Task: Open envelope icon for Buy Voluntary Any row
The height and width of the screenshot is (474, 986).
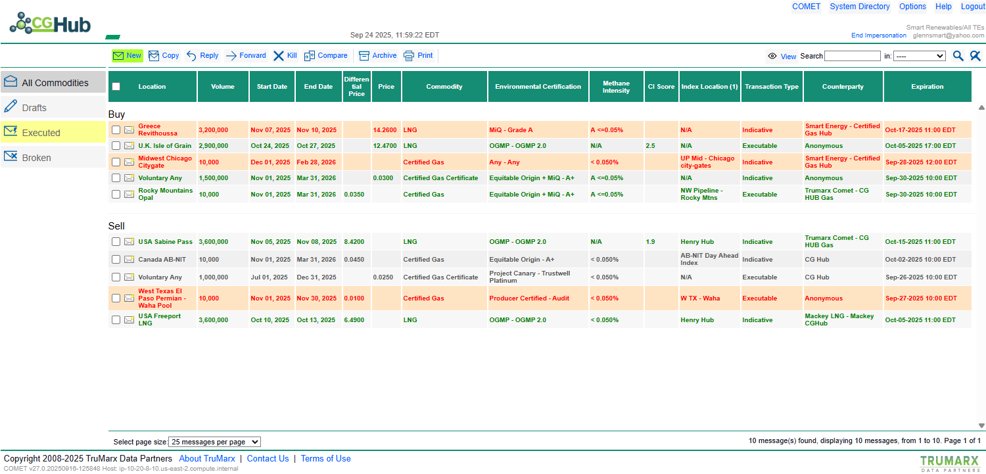Action: coord(129,178)
